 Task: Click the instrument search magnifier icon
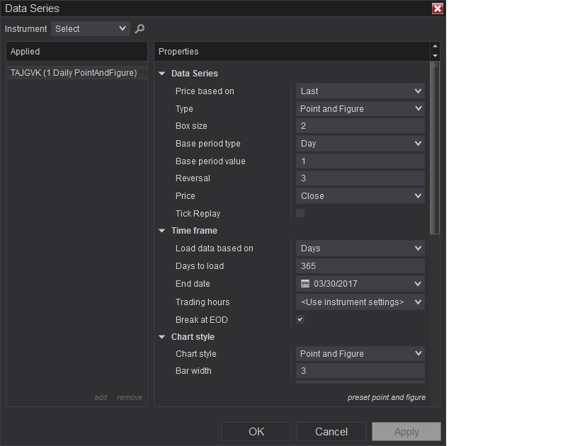click(x=140, y=29)
